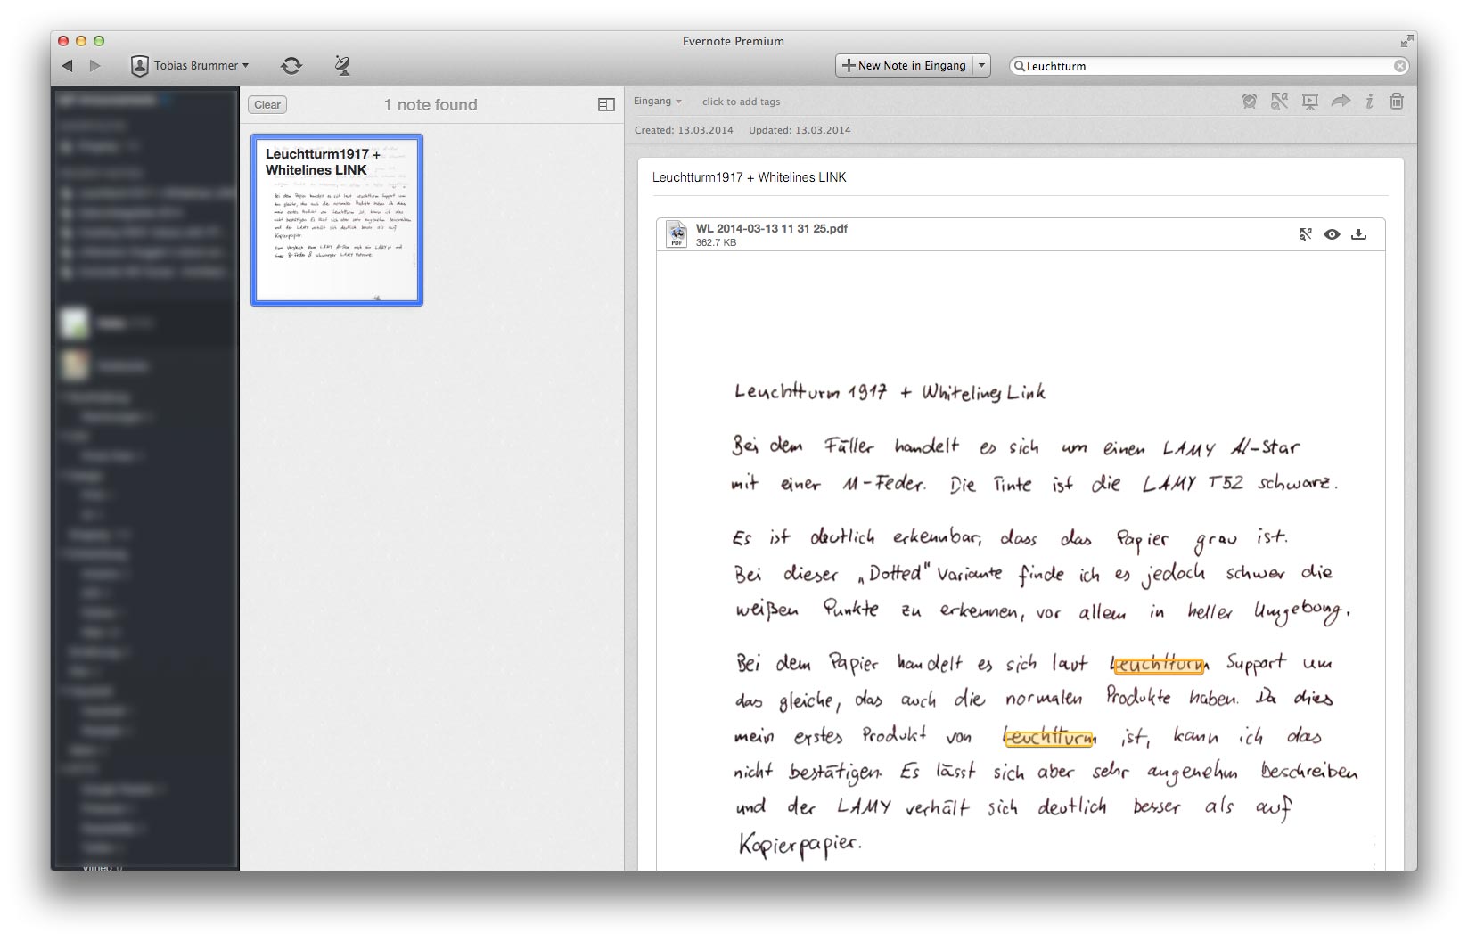The width and height of the screenshot is (1468, 941).
Task: Click the 362.7 KB file size text
Action: (716, 242)
